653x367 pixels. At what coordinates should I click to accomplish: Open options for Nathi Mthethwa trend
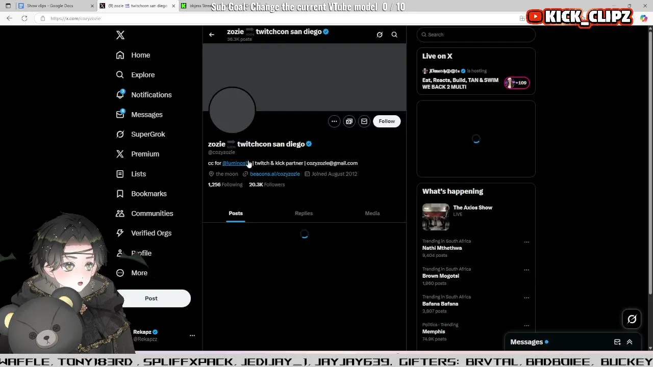tap(526, 242)
